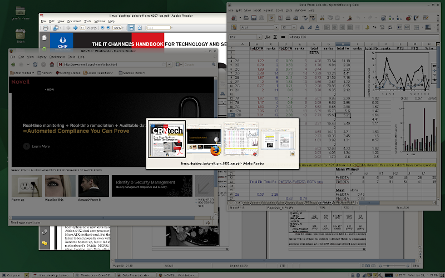445x278 pixels.
Task: Open Most Visited bookmarks folder
Action: coord(22,73)
